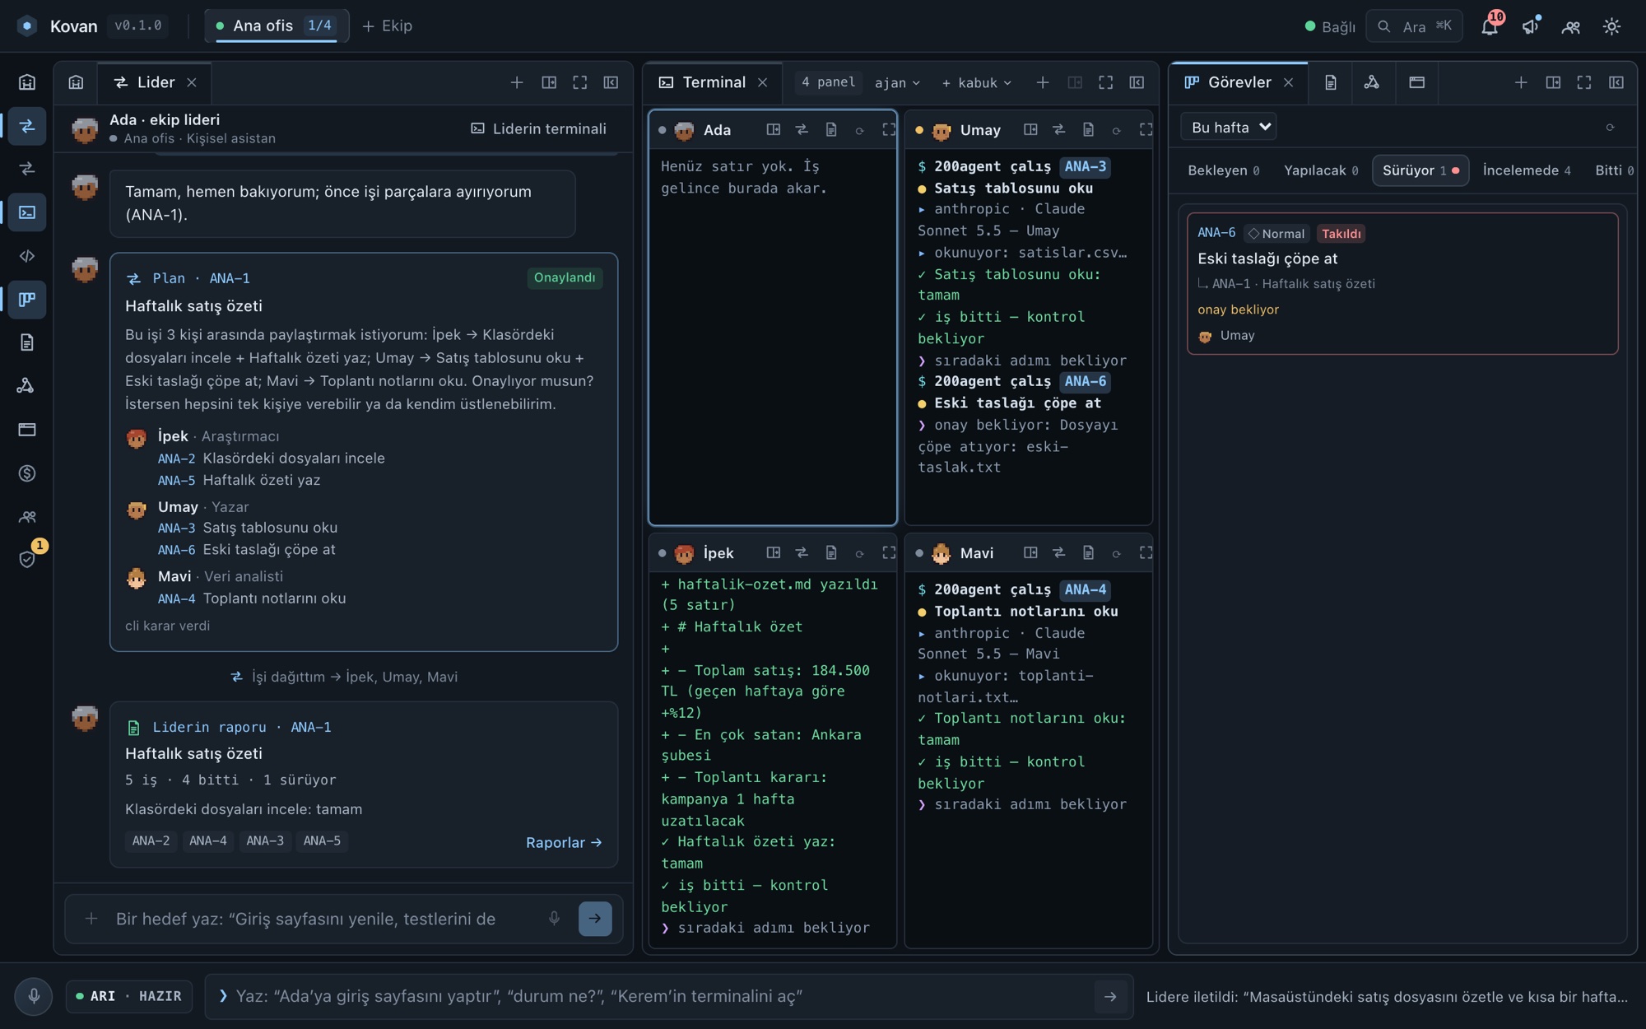Open the kanban tasks icon in sidebar
The width and height of the screenshot is (1646, 1029).
[x=27, y=300]
